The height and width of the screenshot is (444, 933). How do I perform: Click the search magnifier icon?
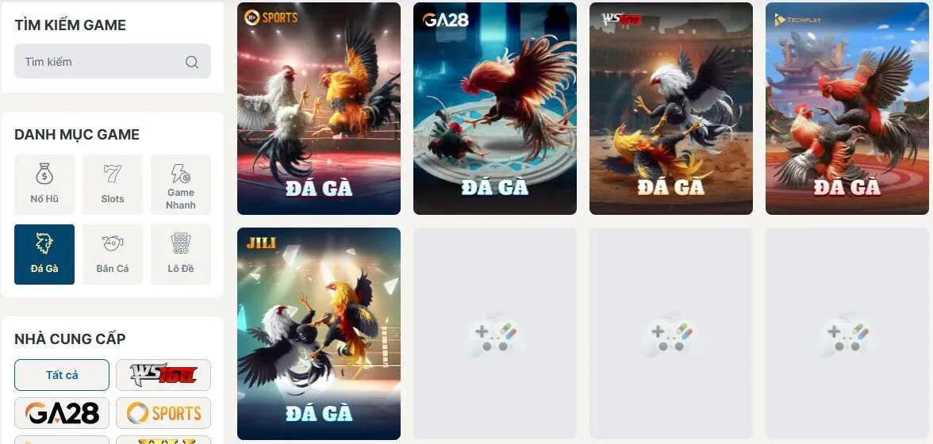coord(192,62)
